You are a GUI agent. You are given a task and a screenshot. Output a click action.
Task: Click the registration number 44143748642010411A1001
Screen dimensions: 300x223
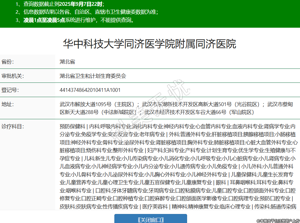(90, 90)
